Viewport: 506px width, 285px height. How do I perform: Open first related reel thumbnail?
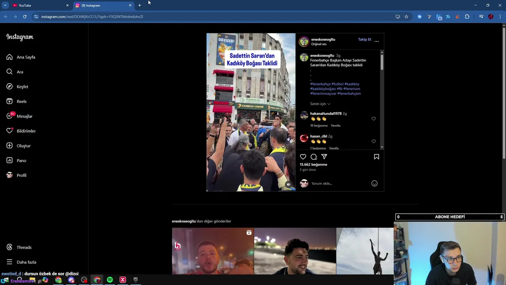213,251
